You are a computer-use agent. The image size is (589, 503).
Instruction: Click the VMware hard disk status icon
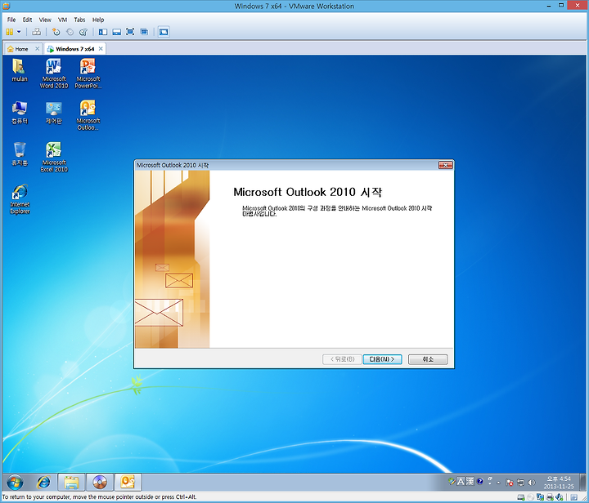[521, 497]
